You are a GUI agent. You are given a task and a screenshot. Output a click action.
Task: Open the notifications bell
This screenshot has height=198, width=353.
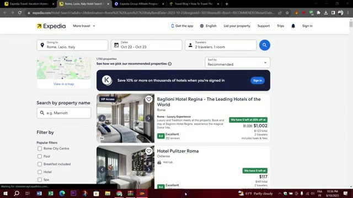tap(293, 26)
